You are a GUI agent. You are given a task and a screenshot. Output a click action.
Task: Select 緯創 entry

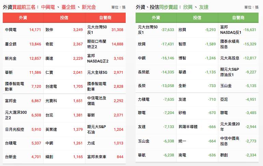coord(49,157)
